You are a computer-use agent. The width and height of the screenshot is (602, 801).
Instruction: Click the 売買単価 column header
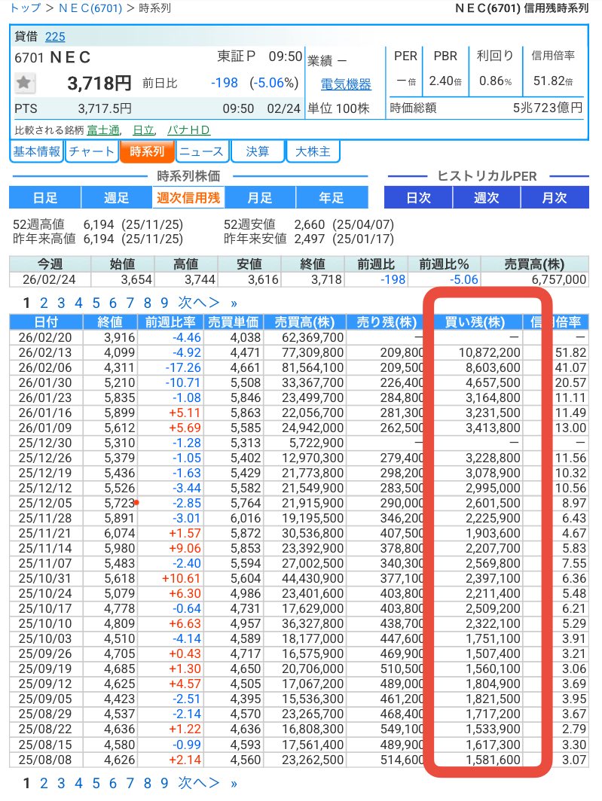click(x=234, y=322)
